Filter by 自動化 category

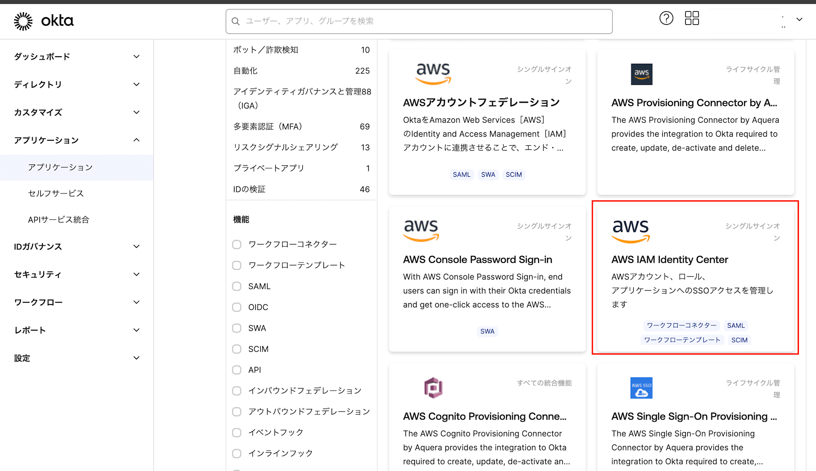pyautogui.click(x=302, y=71)
